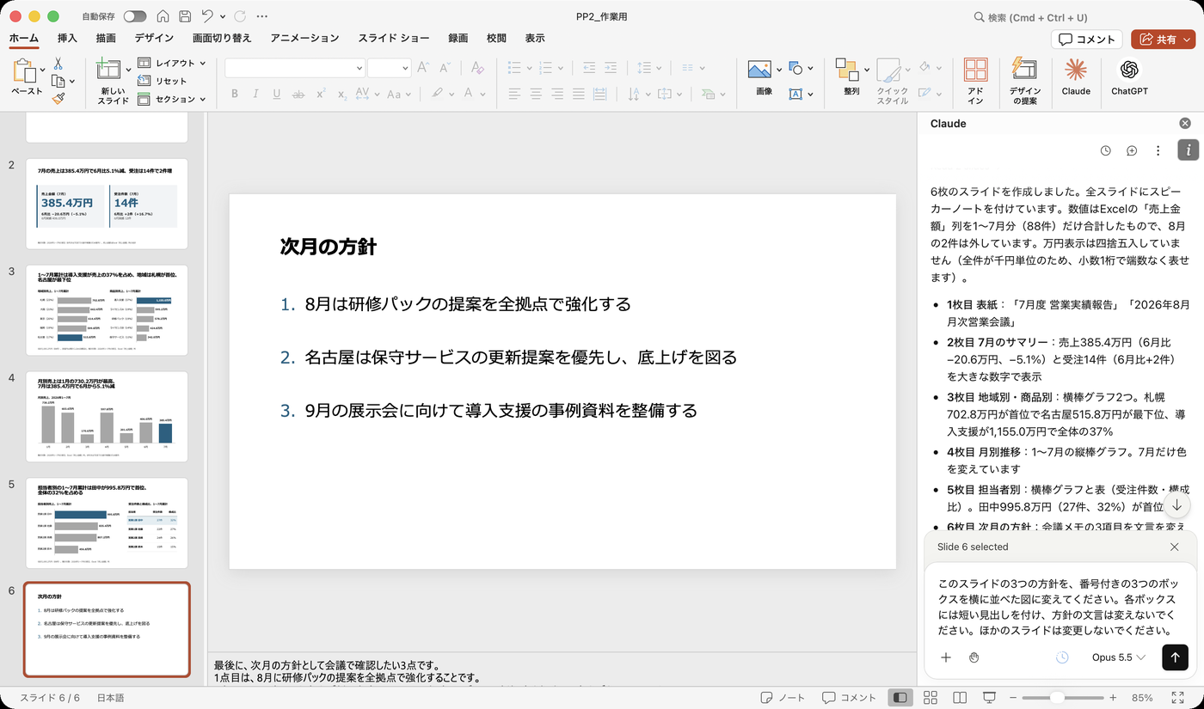This screenshot has width=1204, height=709.
Task: Add an attachment with the plus icon in Claude
Action: pos(946,657)
